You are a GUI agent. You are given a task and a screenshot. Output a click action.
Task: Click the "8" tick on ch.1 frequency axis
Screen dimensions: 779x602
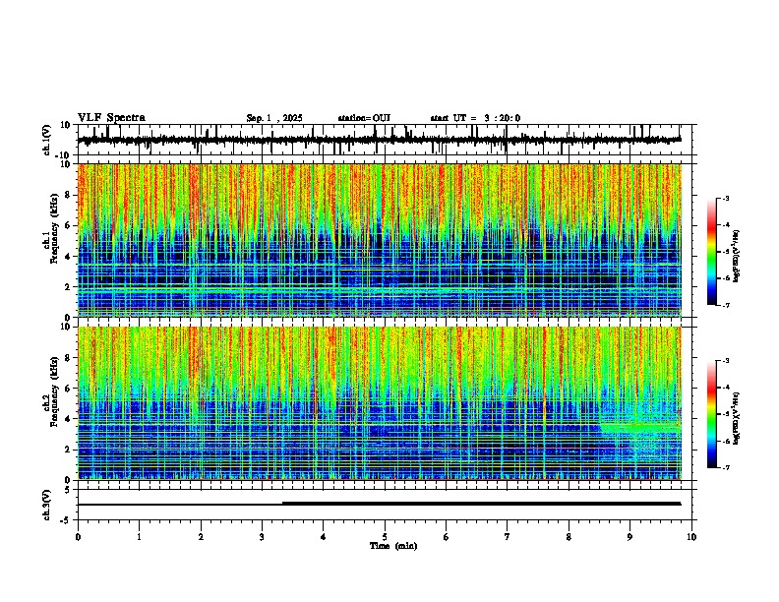pyautogui.click(x=69, y=195)
